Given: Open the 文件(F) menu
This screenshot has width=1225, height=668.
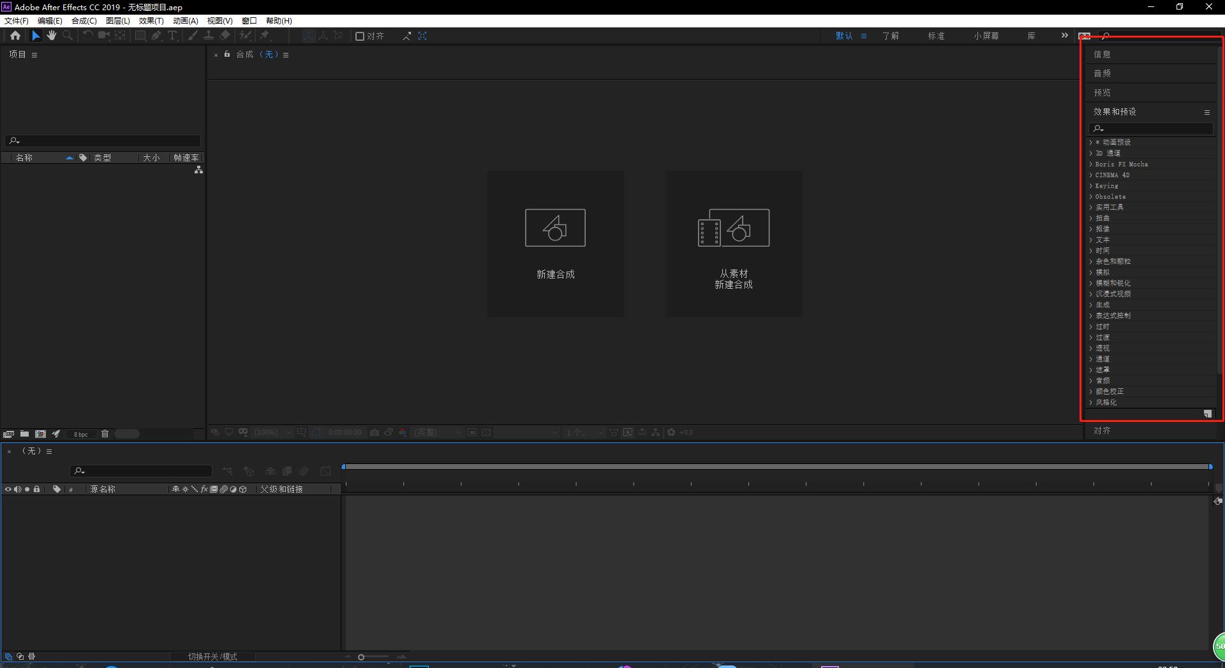Looking at the screenshot, I should pyautogui.click(x=17, y=20).
